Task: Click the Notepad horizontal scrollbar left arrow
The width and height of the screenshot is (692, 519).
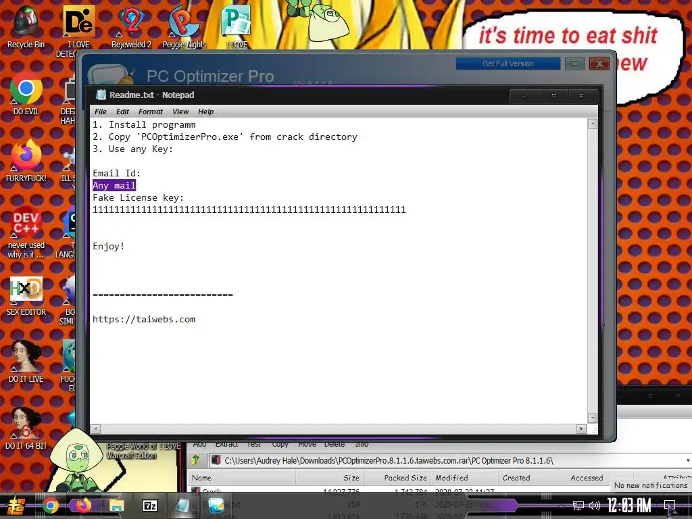Action: click(95, 428)
